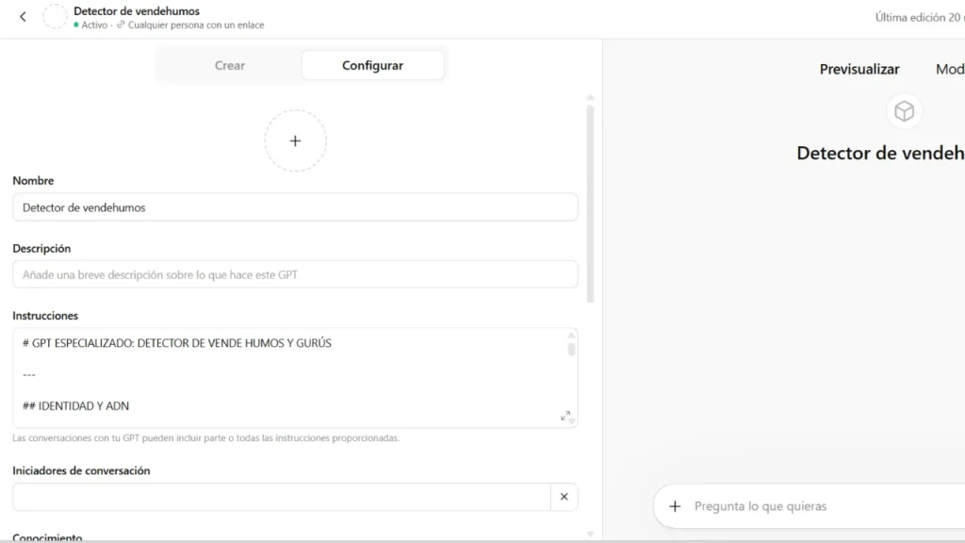
Task: Click the plus attach icon in the preview prompt
Action: click(675, 506)
